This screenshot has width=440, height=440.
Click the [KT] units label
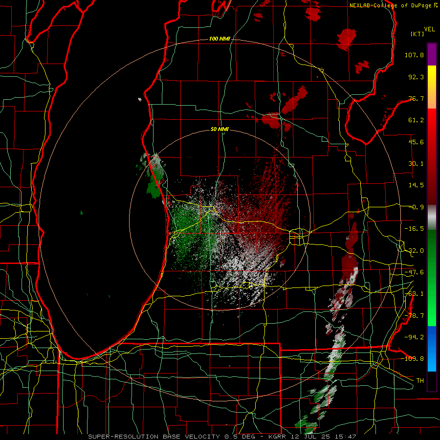pyautogui.click(x=418, y=34)
